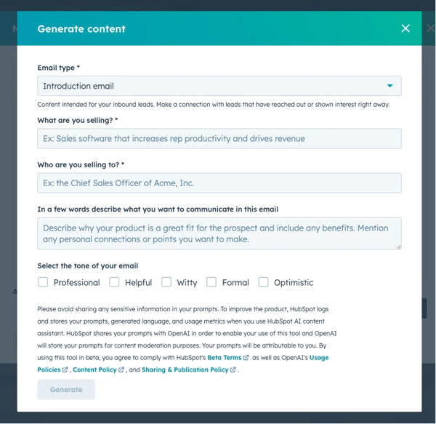Focus the "Who are you selling to?" field

click(219, 183)
